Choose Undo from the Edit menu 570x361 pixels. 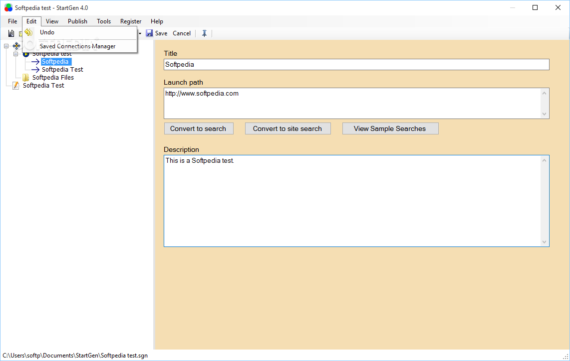click(x=80, y=32)
